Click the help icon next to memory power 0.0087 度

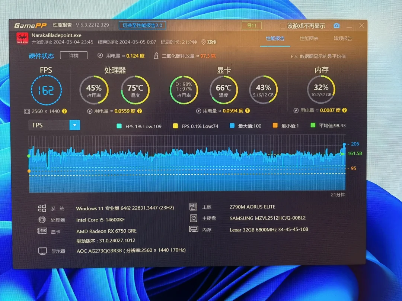point(345,110)
